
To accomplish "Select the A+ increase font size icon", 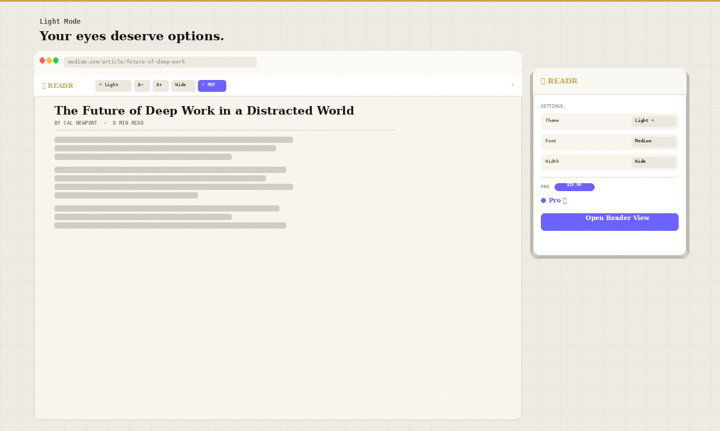I will (160, 86).
